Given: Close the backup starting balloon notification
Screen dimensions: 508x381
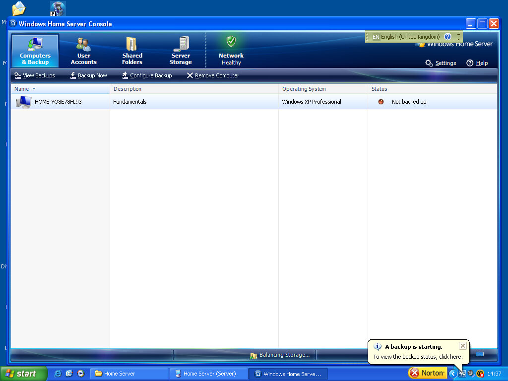Looking at the screenshot, I should (x=462, y=346).
